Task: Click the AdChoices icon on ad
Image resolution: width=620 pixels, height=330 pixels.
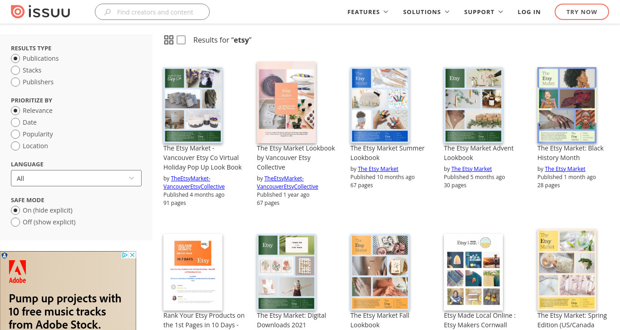Action: pos(125,255)
